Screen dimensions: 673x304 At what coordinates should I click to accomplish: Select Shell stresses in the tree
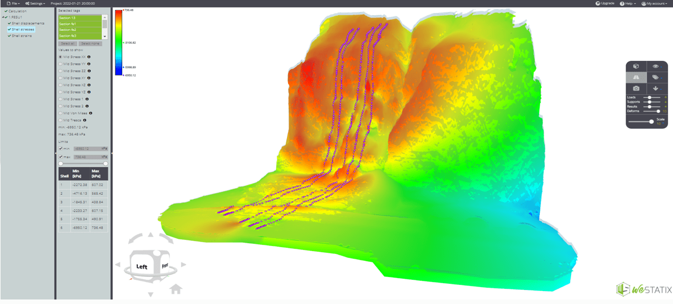coord(23,30)
